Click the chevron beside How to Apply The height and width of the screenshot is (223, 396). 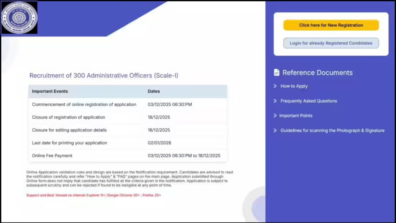pos(275,86)
